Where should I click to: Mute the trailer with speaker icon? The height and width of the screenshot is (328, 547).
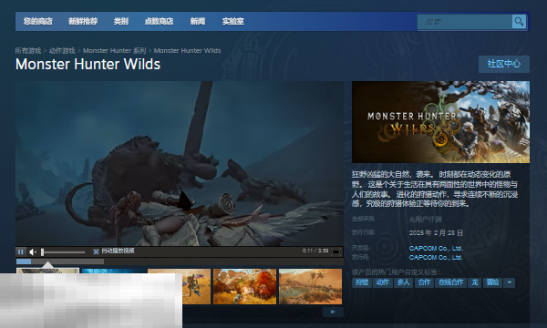click(x=33, y=251)
